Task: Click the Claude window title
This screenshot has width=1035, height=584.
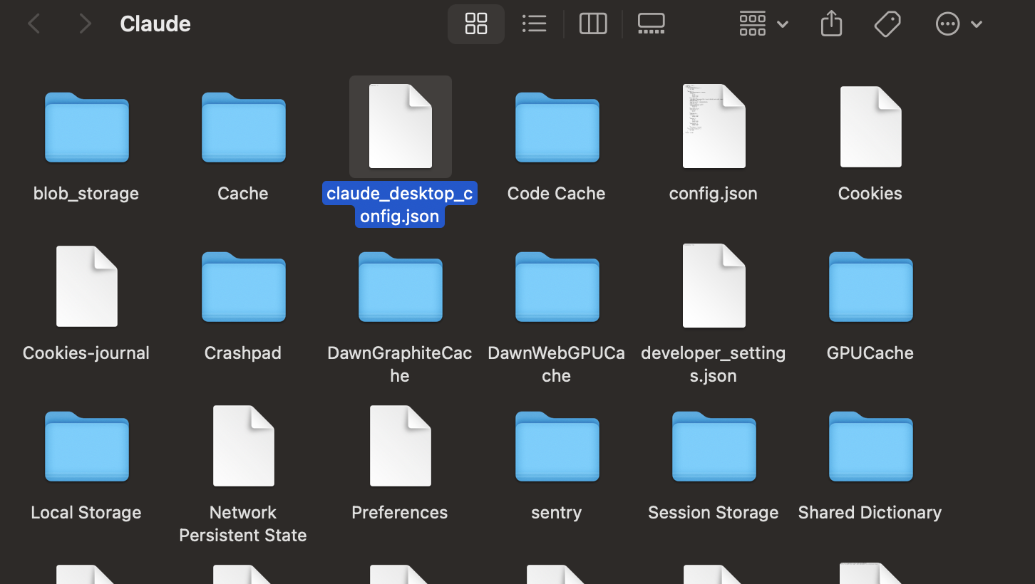Action: [x=155, y=24]
